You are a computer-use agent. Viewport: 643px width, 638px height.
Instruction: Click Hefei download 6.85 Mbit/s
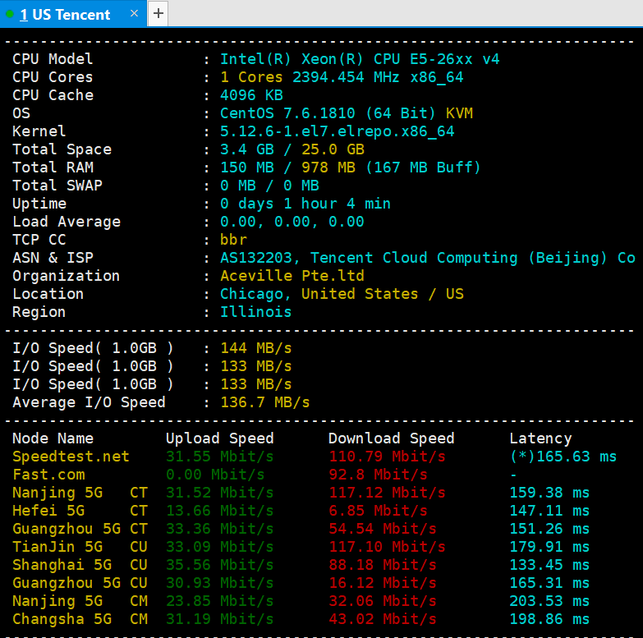point(378,511)
